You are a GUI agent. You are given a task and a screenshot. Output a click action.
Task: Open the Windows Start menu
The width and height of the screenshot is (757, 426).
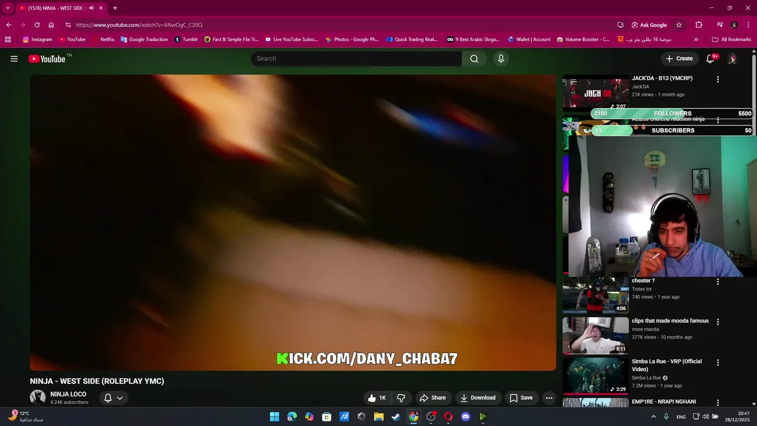(x=274, y=417)
